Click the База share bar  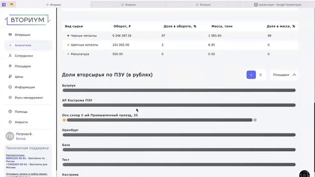click(179, 149)
